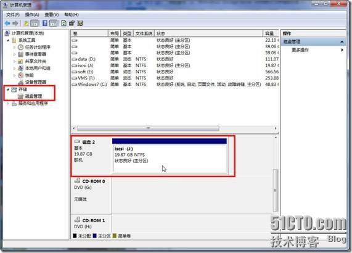Expand the 服务和应用程序 tree node

(8, 104)
